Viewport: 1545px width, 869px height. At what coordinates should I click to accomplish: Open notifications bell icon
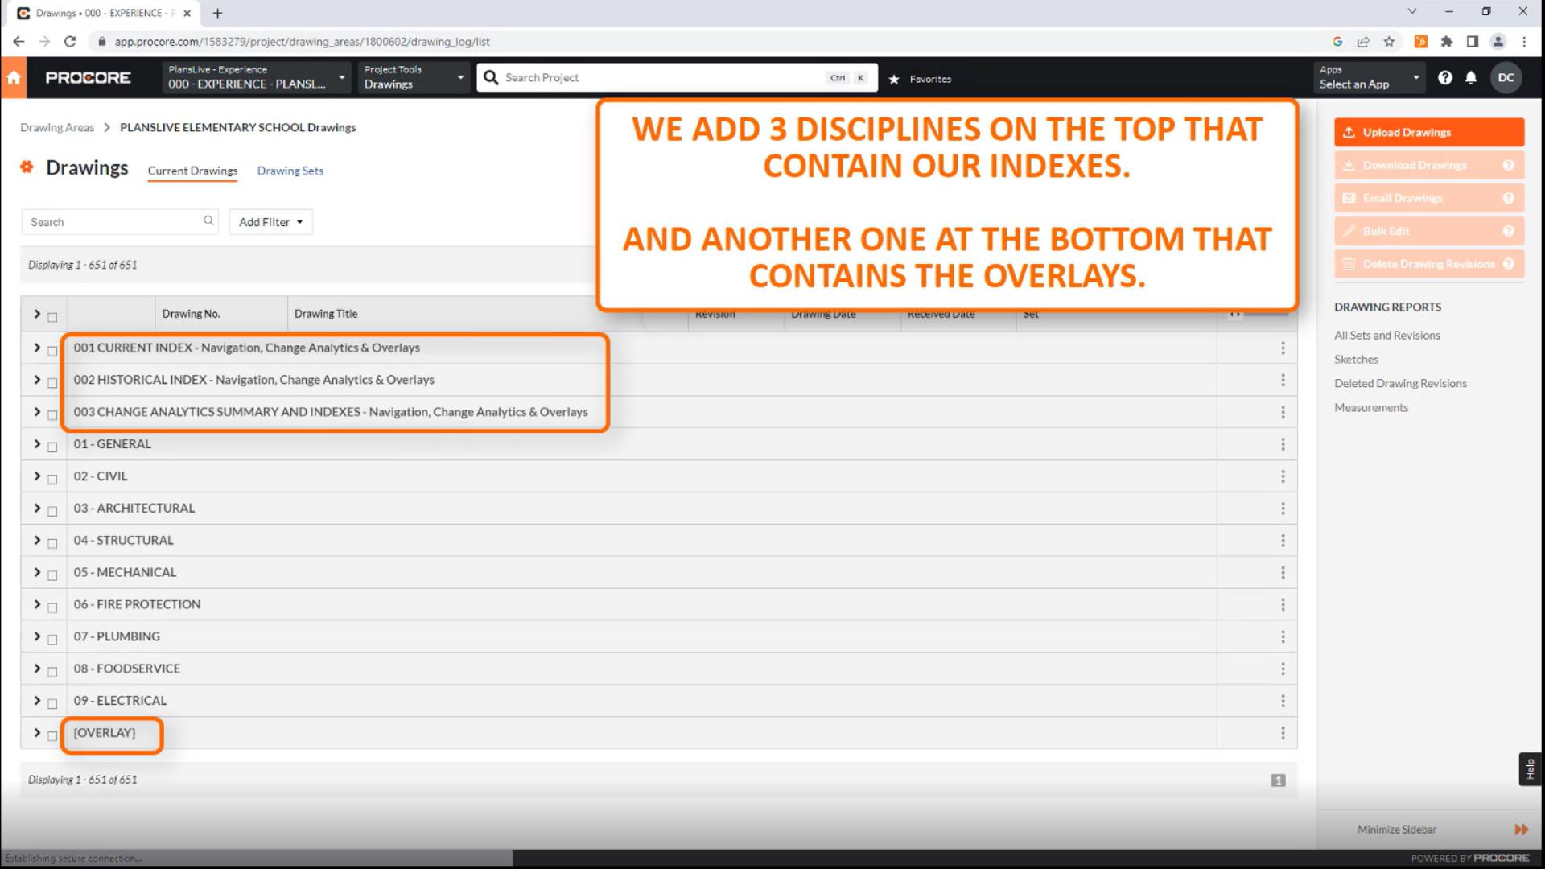click(1471, 78)
